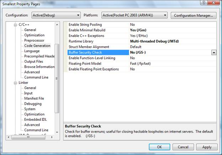The image size is (222, 155).
Task: Click tree scroll up arrow
Action: point(57,25)
